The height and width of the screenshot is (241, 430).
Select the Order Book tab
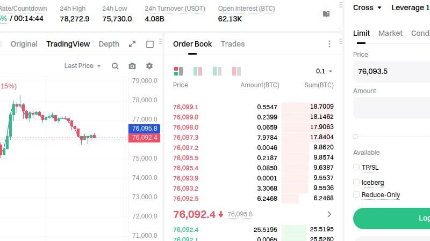[192, 44]
